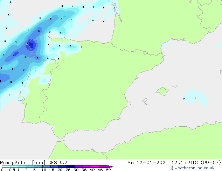This screenshot has width=222, height=171.
Task: Click the "Mo 12-01-2026" date text
Action: tap(148, 163)
